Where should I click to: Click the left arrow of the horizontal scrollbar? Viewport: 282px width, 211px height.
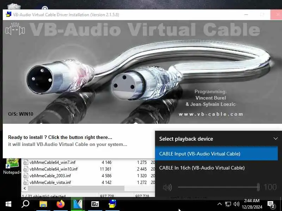(25, 188)
